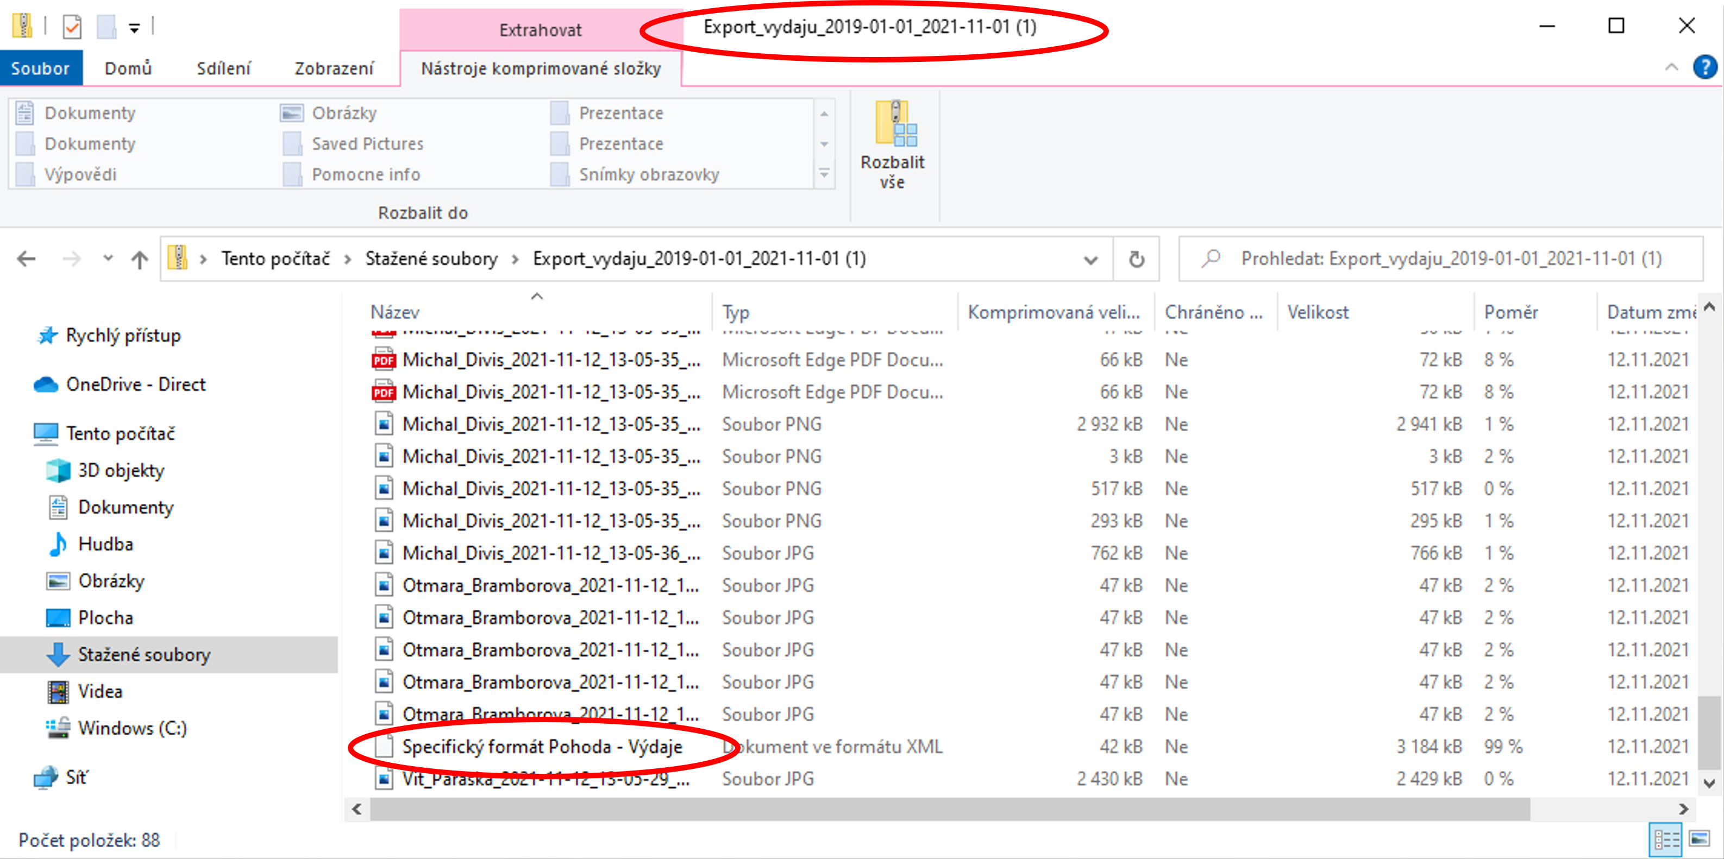Sort by the Poměr column
1724x859 pixels.
[1510, 312]
